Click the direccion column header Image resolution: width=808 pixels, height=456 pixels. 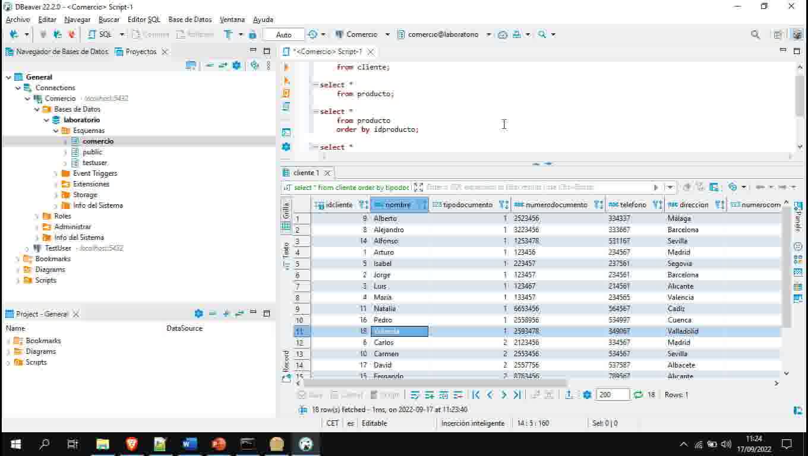tap(694, 205)
